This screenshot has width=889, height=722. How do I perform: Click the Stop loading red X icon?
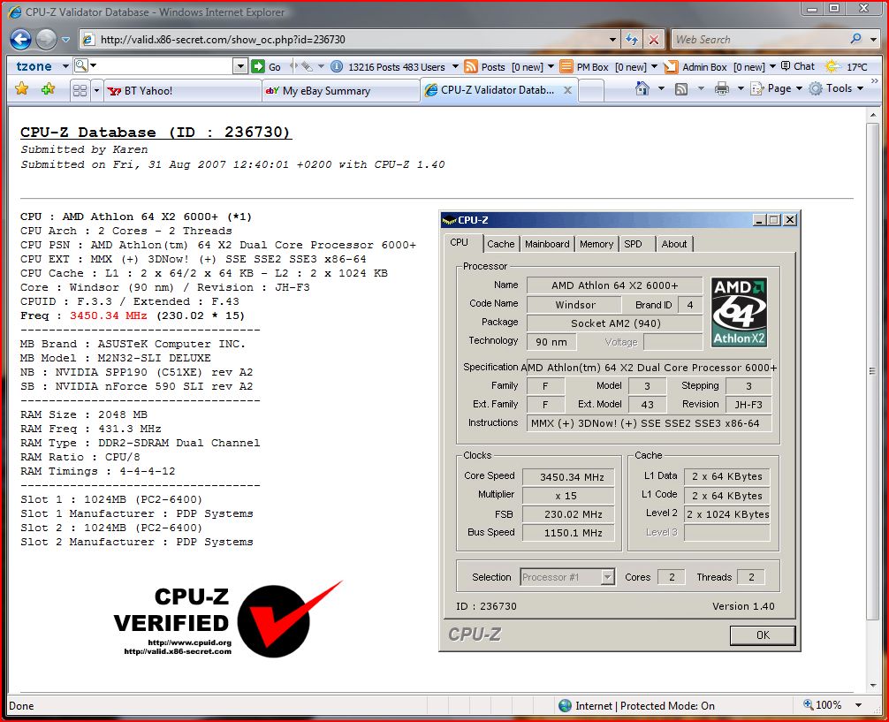click(653, 40)
